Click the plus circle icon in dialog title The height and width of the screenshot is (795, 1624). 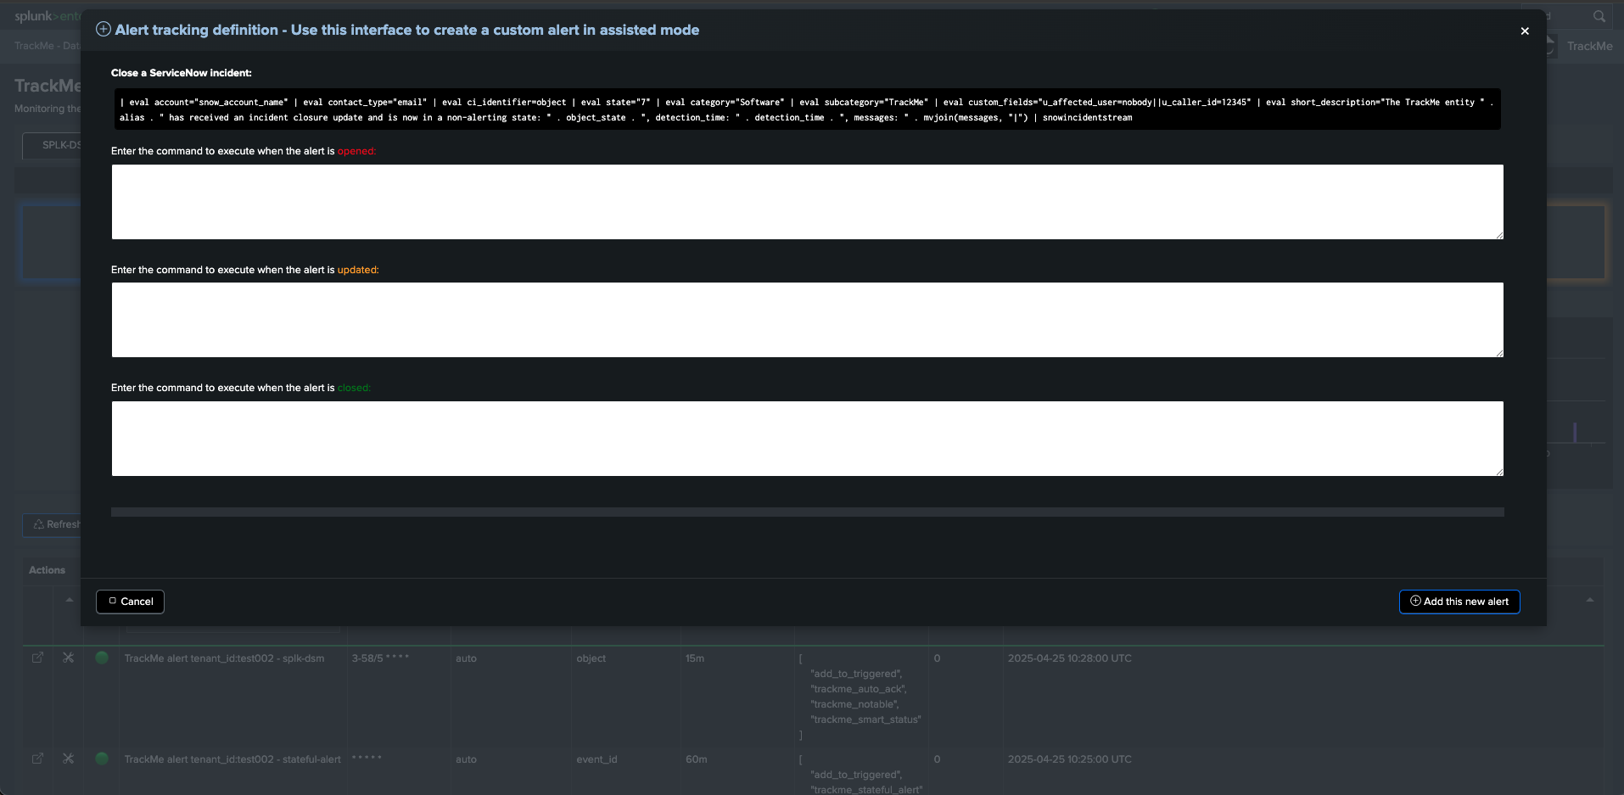(104, 30)
